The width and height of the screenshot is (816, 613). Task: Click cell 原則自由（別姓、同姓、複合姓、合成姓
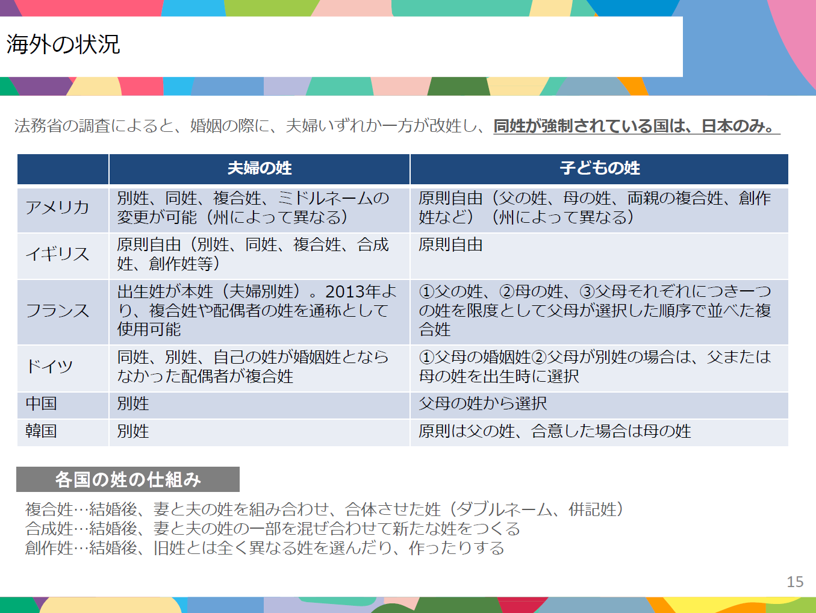(x=260, y=255)
